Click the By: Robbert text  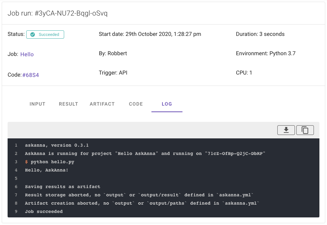(113, 53)
